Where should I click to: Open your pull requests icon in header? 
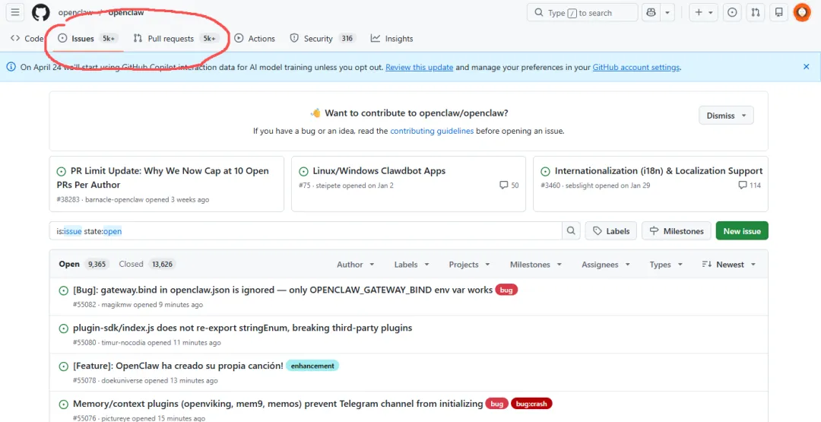tap(756, 13)
